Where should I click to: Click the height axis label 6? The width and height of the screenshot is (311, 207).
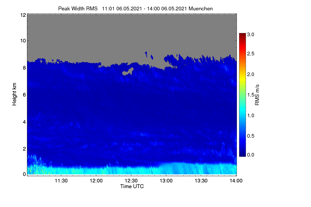pyautogui.click(x=24, y=94)
